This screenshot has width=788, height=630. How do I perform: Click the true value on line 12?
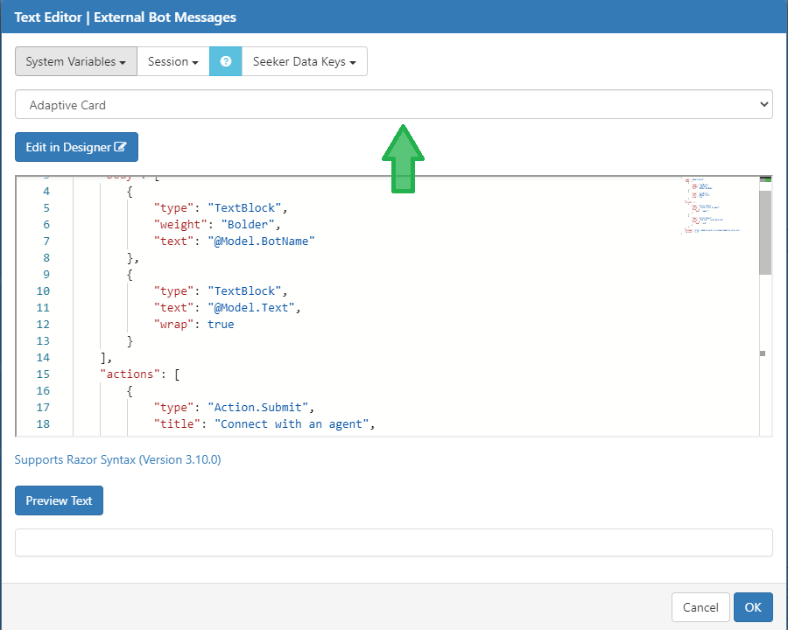221,325
